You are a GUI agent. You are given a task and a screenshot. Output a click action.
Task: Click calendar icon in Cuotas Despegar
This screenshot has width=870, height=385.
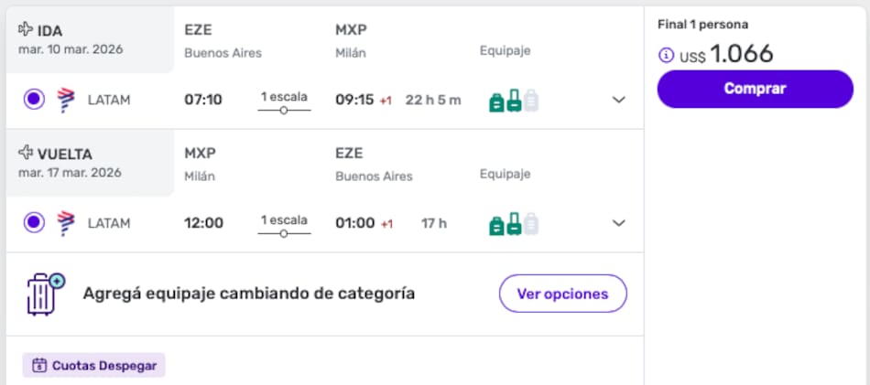(39, 366)
